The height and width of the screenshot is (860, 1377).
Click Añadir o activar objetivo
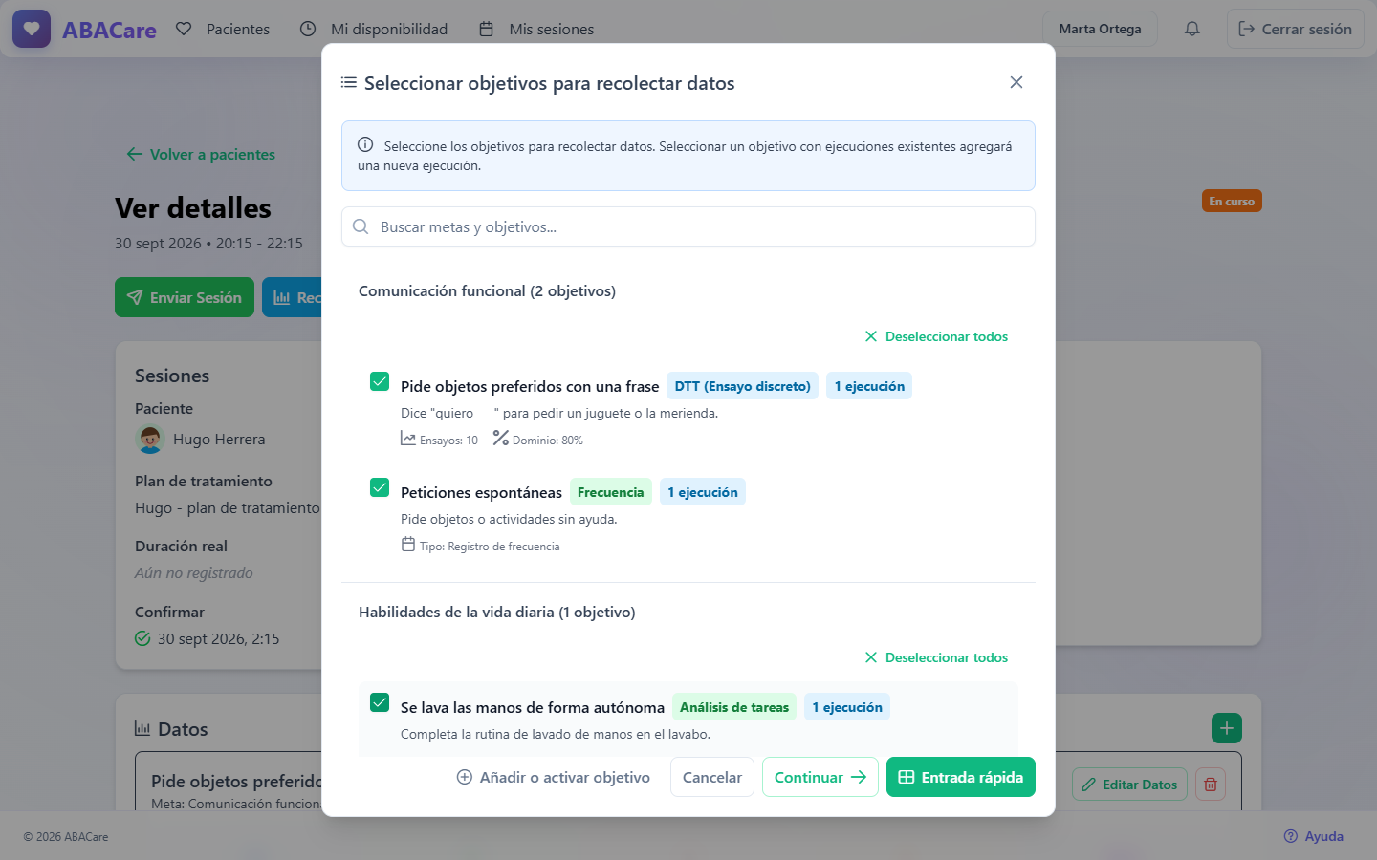tap(554, 777)
